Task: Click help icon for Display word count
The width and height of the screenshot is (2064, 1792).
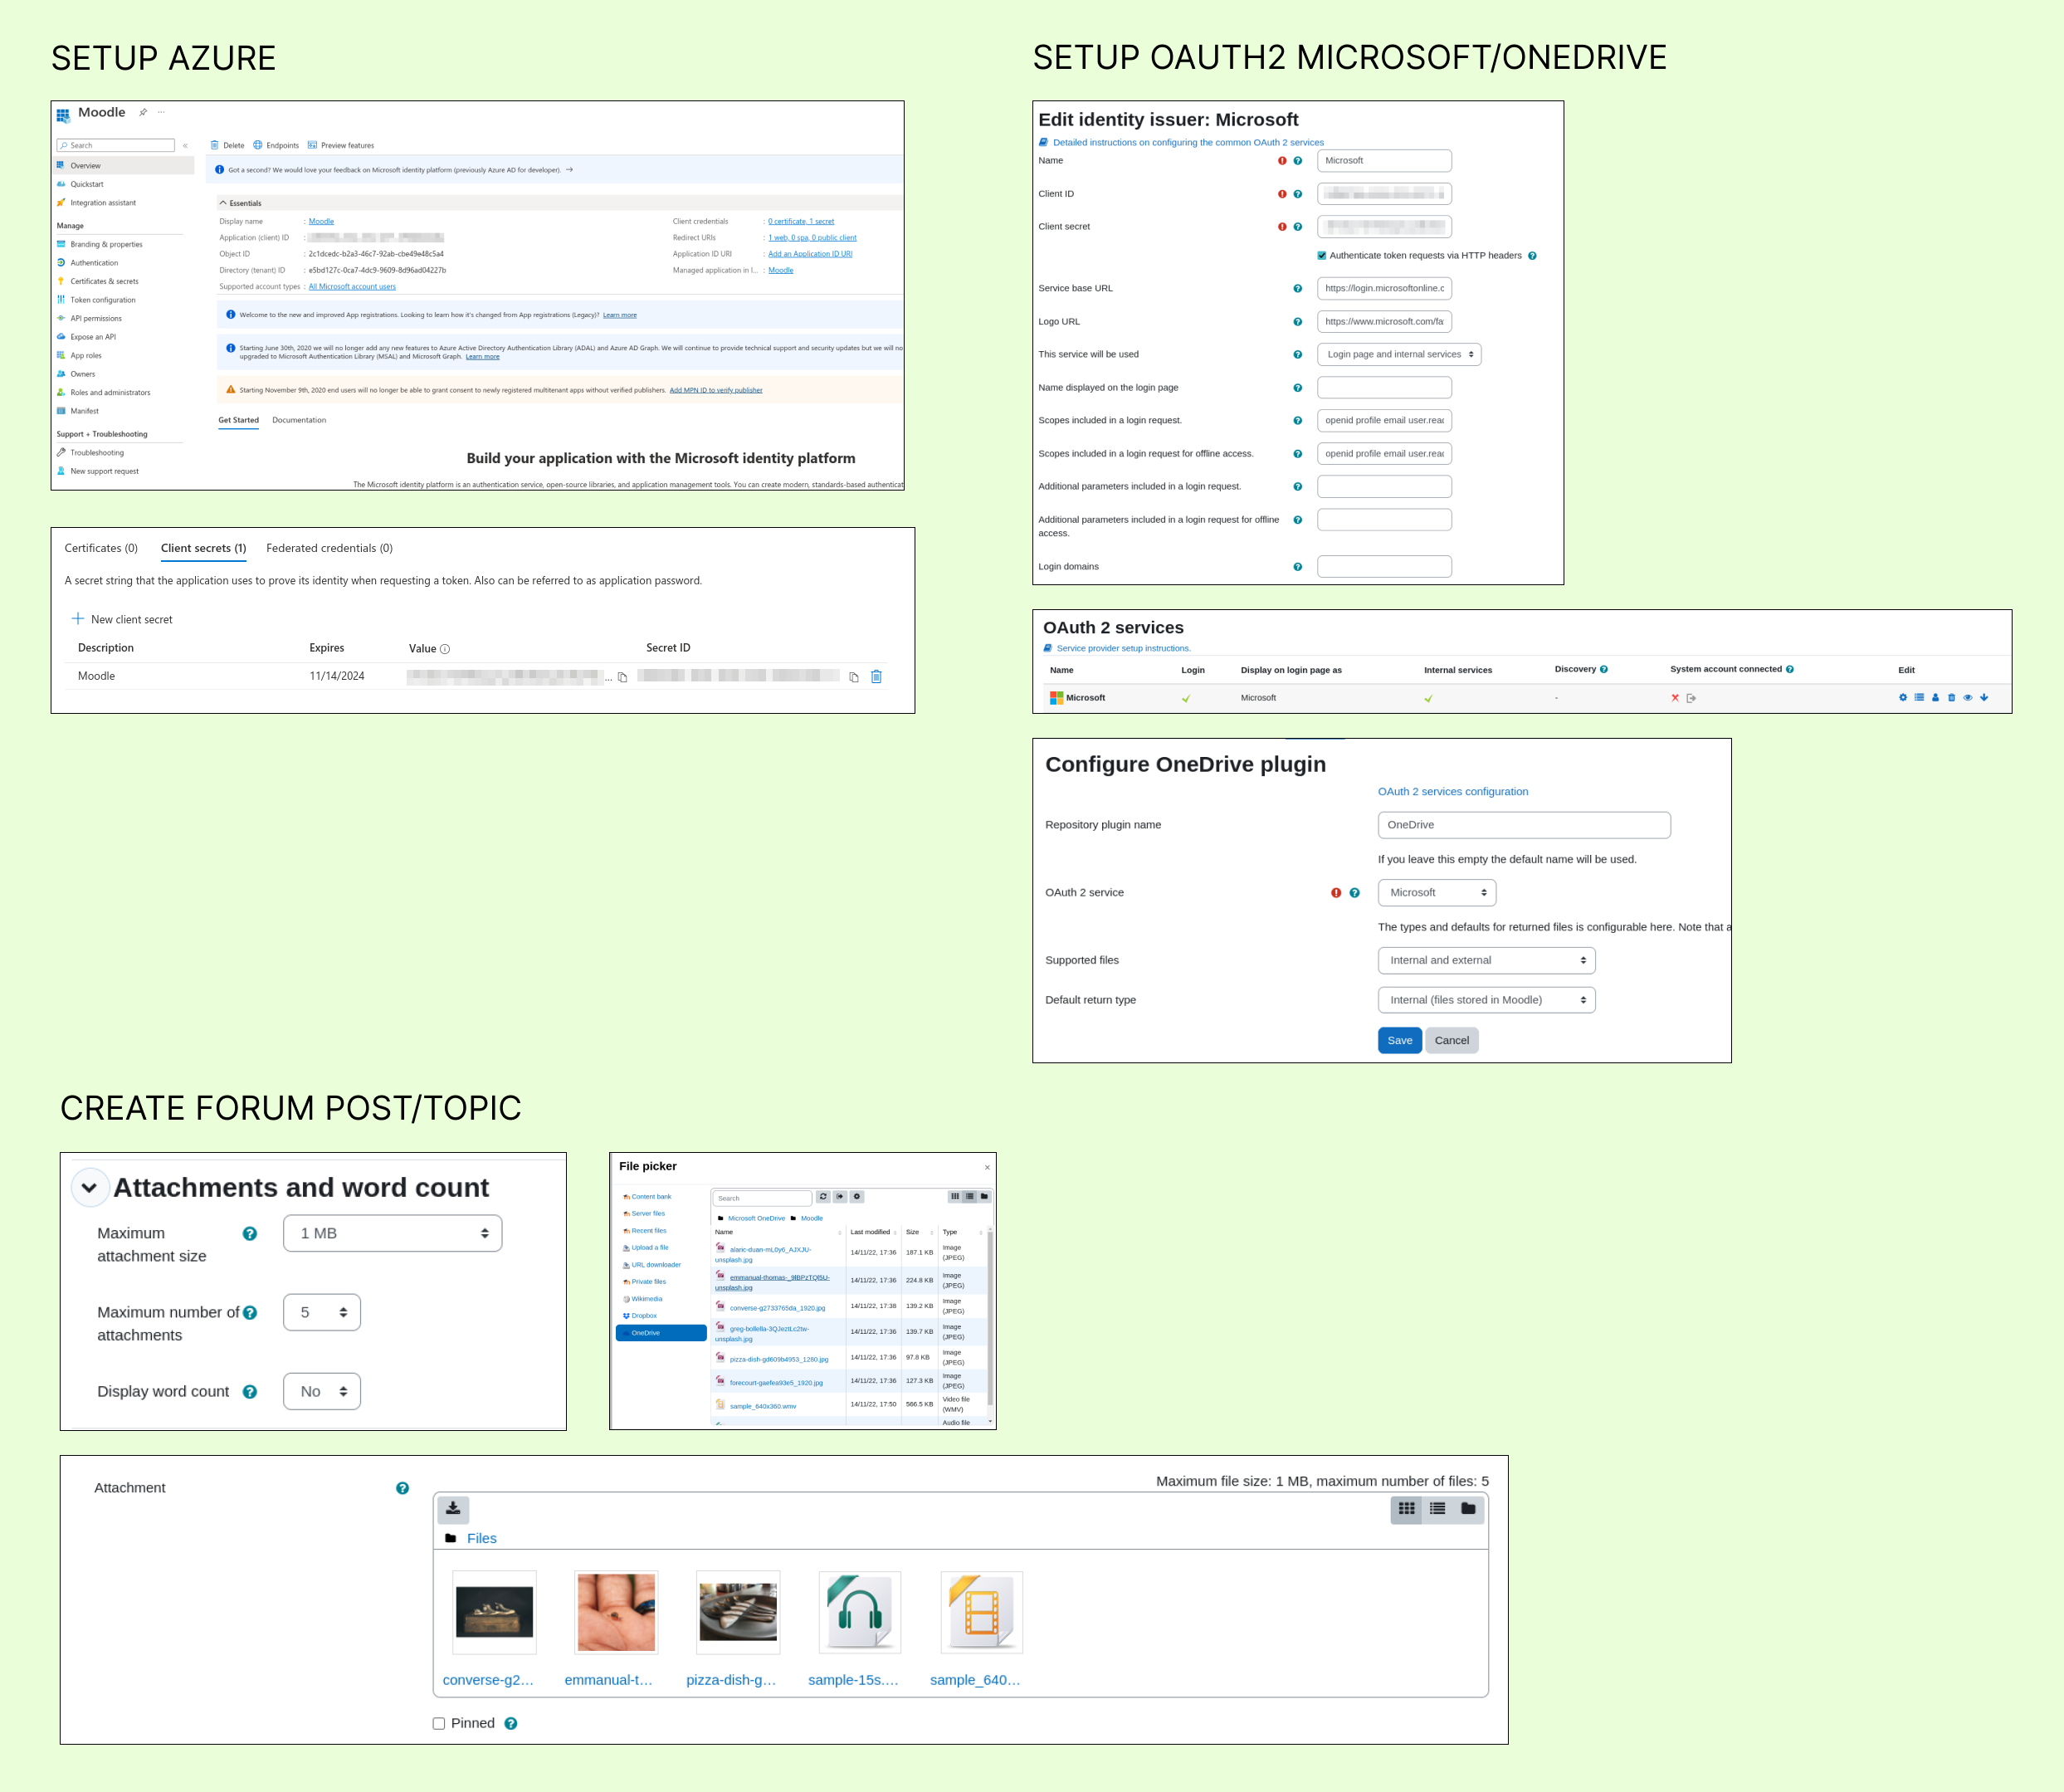Action: coord(250,1392)
